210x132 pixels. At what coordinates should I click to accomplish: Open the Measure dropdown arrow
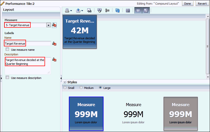click(x=48, y=25)
